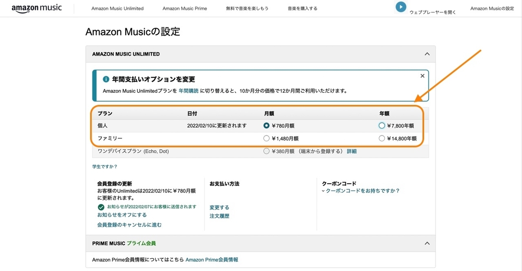Image resolution: width=522 pixels, height=271 pixels.
Task: Select individual ¥780 monthly radio button
Action: (x=267, y=126)
